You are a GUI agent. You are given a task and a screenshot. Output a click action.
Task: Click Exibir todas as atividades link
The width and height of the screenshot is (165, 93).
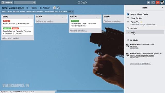tap(140, 64)
